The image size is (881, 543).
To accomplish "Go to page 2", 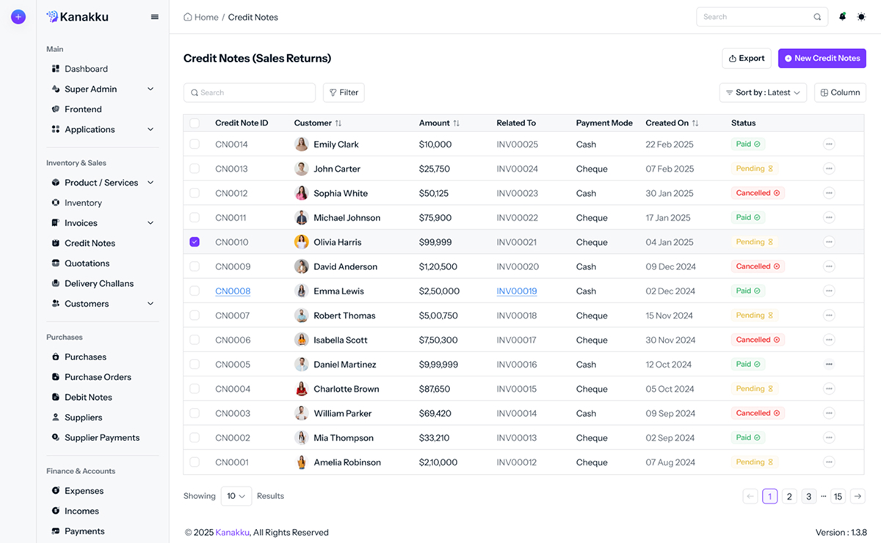I will point(789,497).
